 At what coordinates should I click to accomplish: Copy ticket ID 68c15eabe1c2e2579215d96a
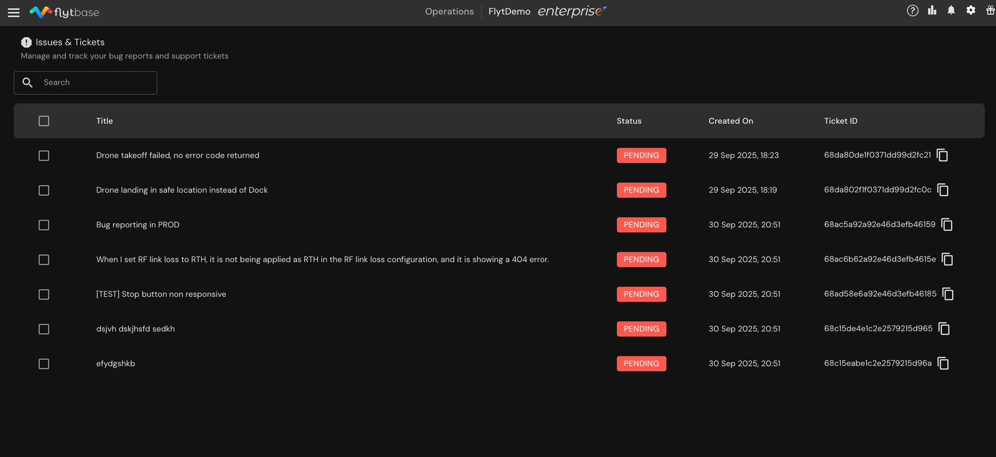tap(944, 364)
